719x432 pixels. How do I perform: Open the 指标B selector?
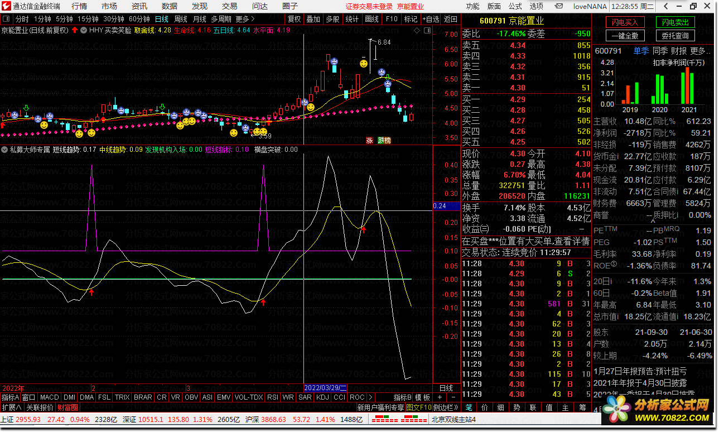click(402, 397)
